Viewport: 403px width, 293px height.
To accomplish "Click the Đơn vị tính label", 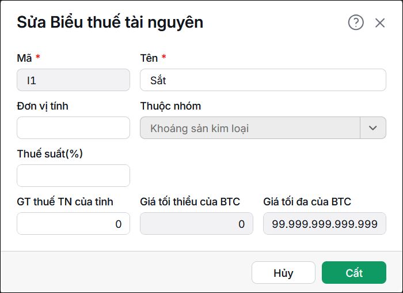I will [43, 106].
